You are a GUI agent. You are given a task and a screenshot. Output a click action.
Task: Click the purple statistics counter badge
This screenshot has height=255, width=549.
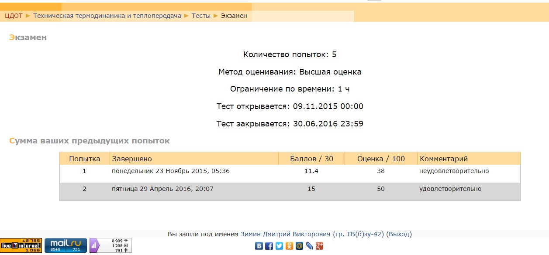click(x=110, y=245)
